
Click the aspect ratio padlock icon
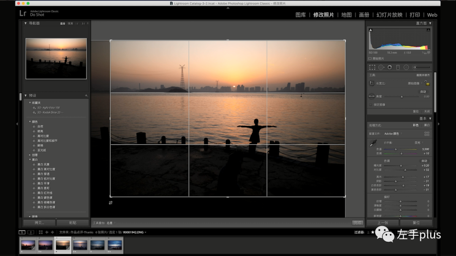[427, 83]
